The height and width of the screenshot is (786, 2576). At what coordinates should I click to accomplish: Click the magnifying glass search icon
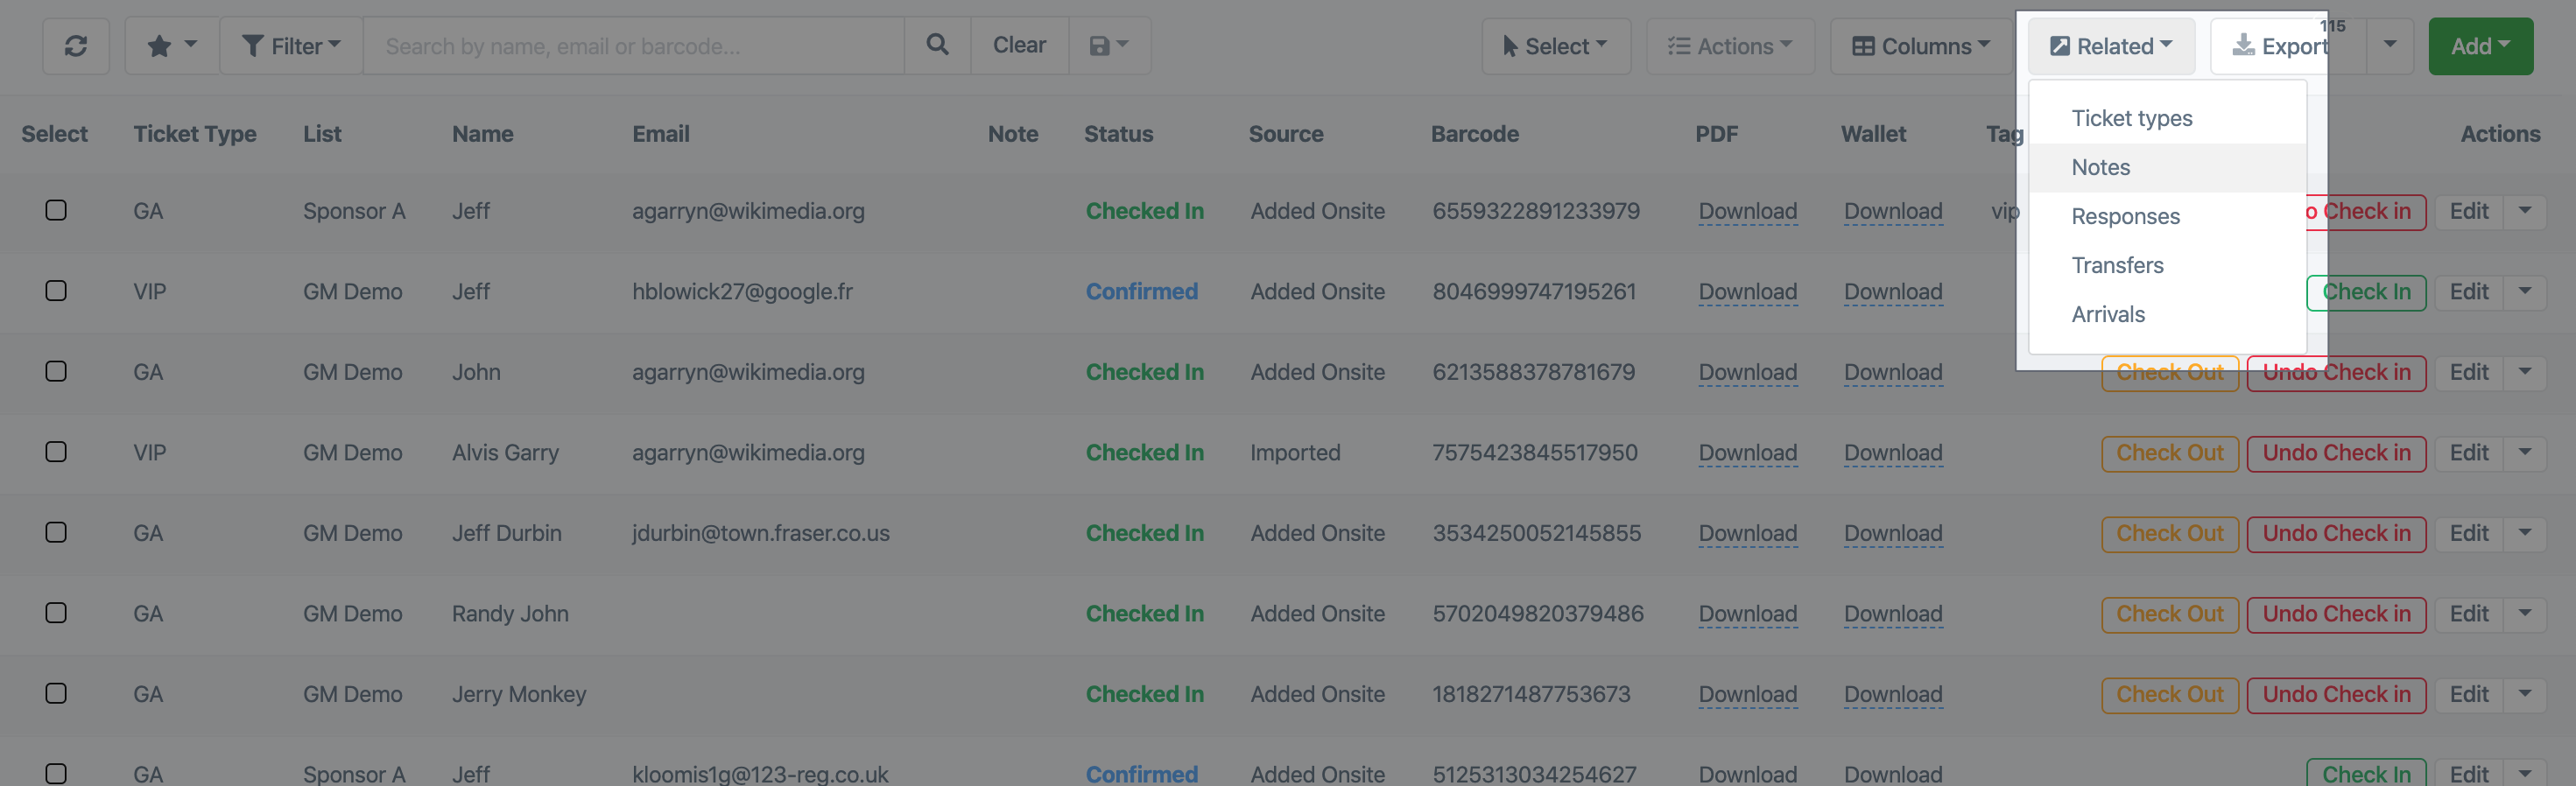tap(937, 45)
